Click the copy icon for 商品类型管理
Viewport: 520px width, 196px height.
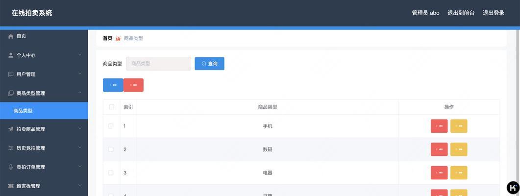11,93
